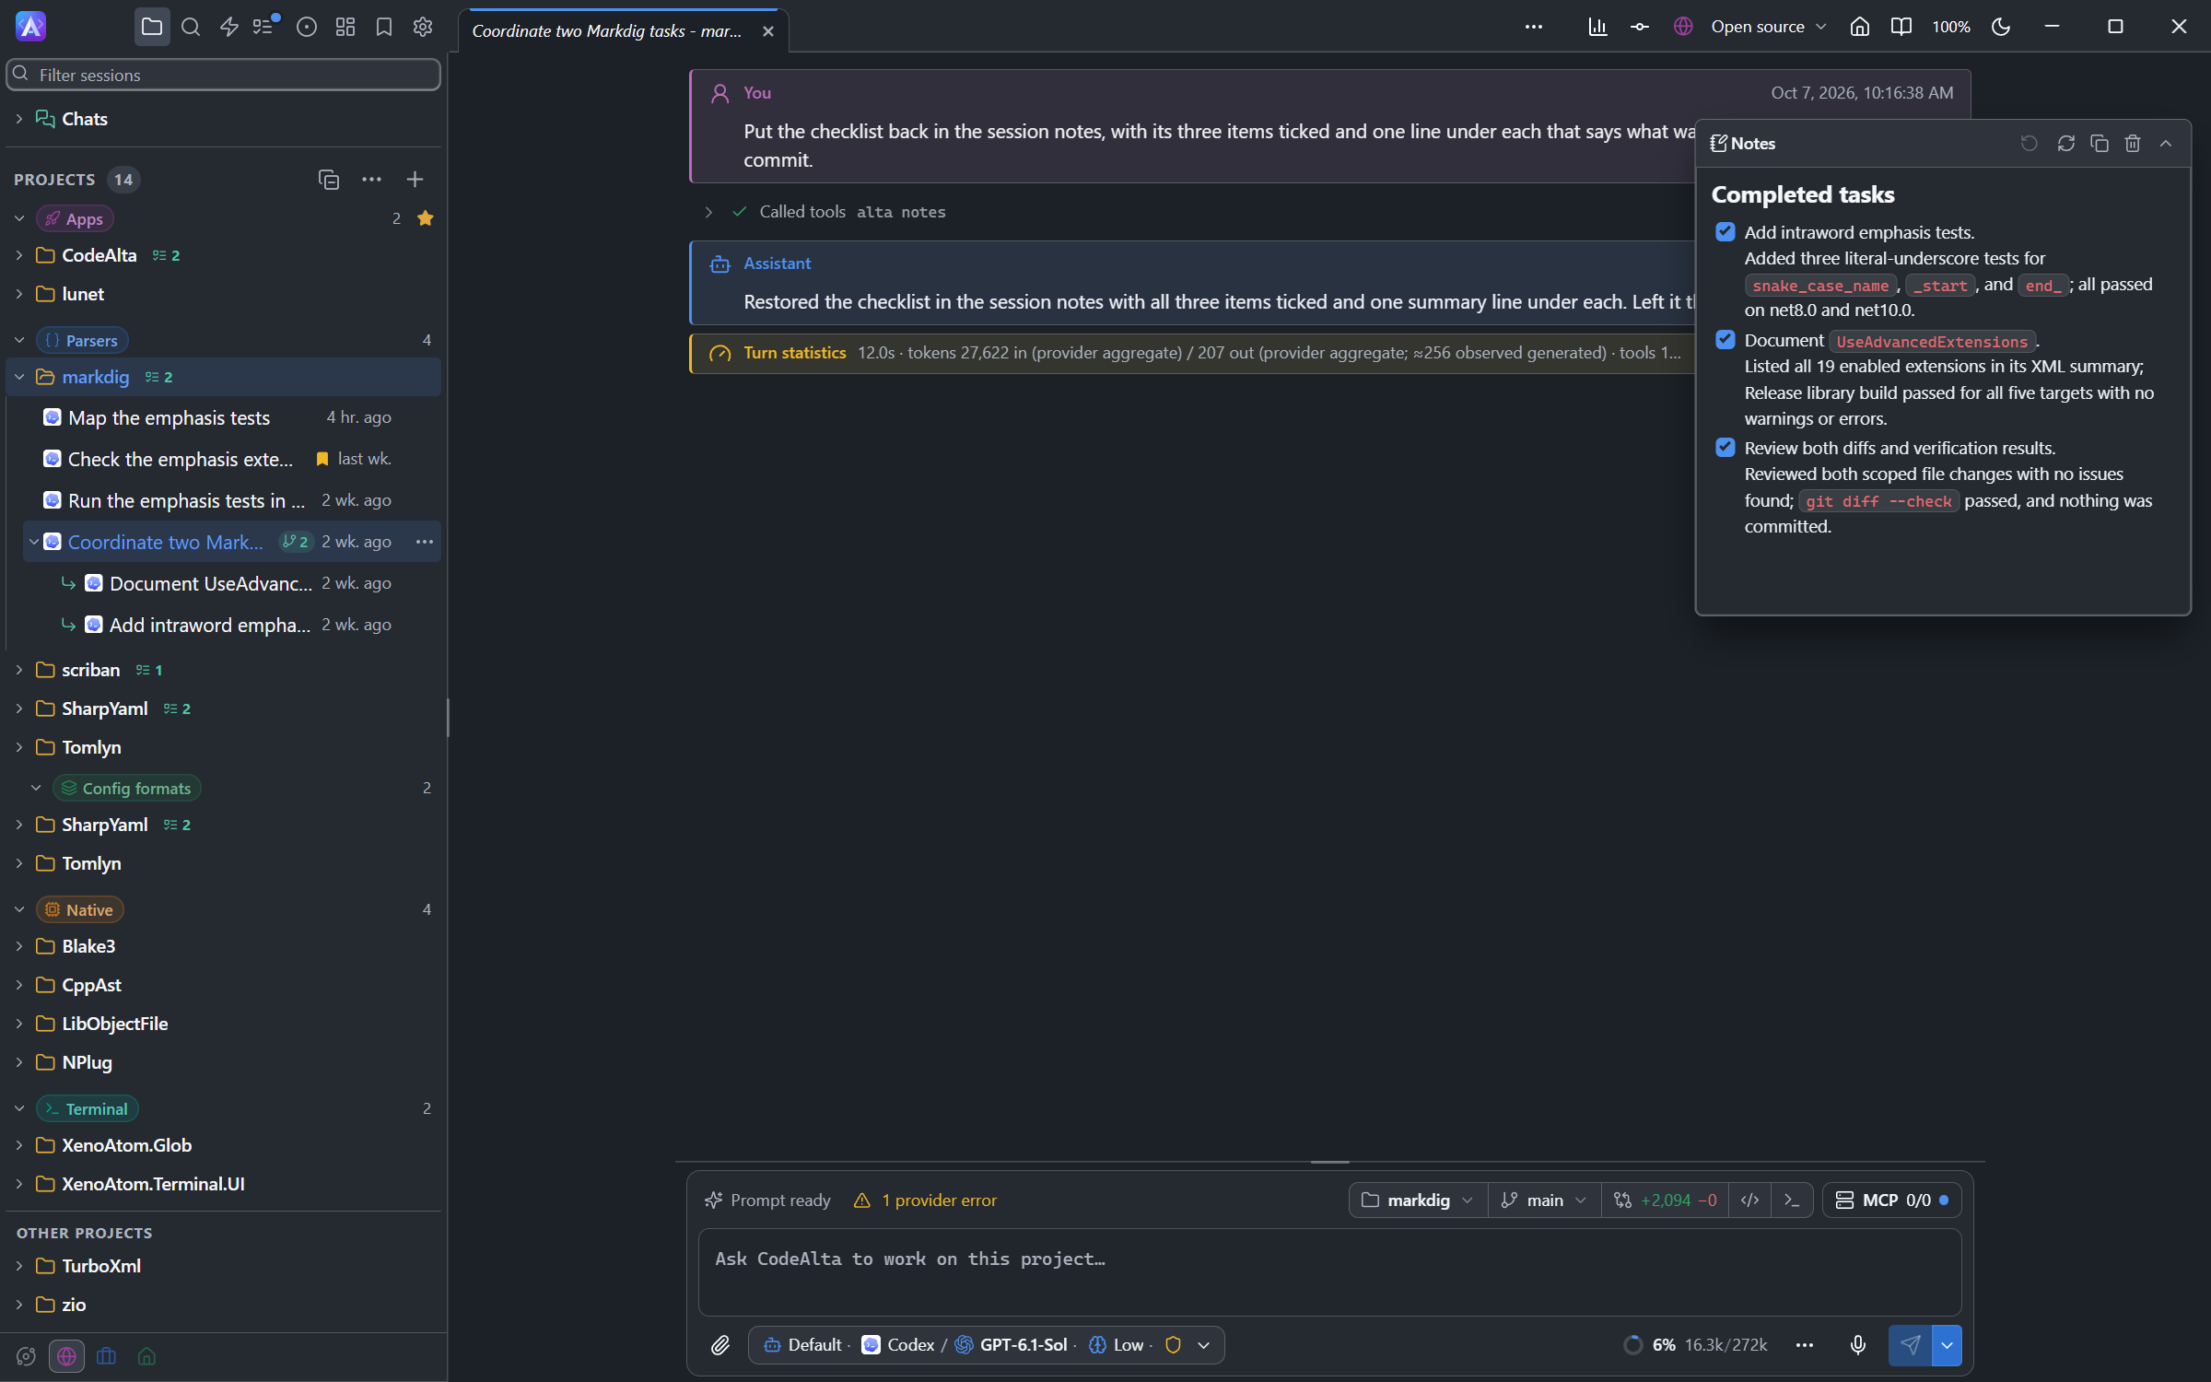
Task: Uncheck Review both diffs checkbox
Action: tap(1726, 448)
